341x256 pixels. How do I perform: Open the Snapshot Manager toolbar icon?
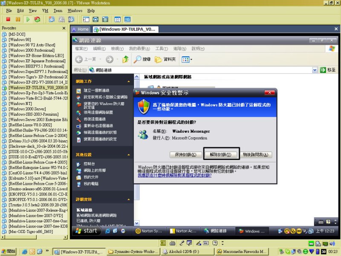71,19
